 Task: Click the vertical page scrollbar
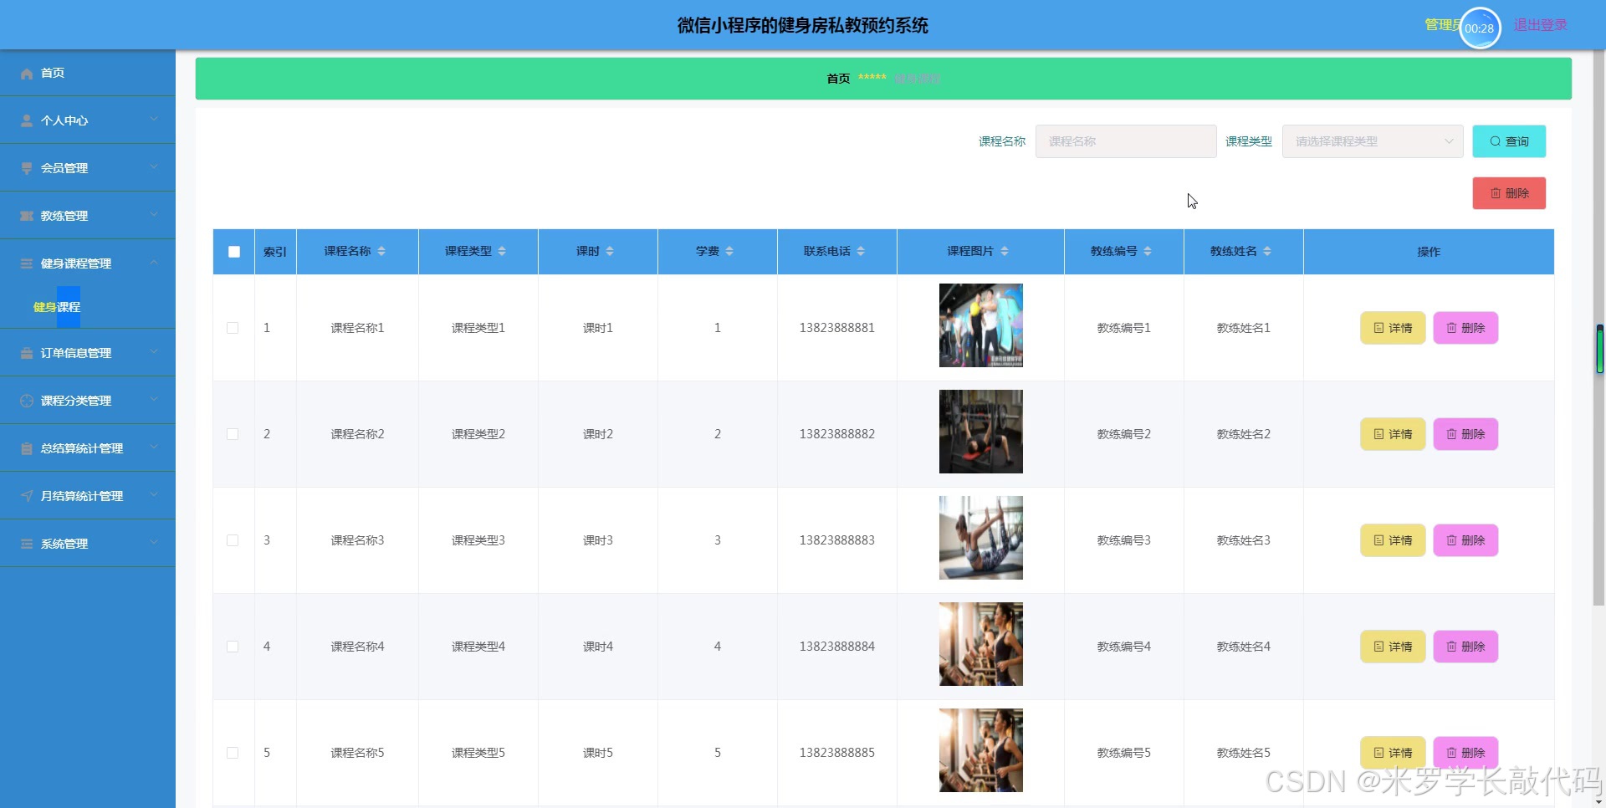[1598, 335]
